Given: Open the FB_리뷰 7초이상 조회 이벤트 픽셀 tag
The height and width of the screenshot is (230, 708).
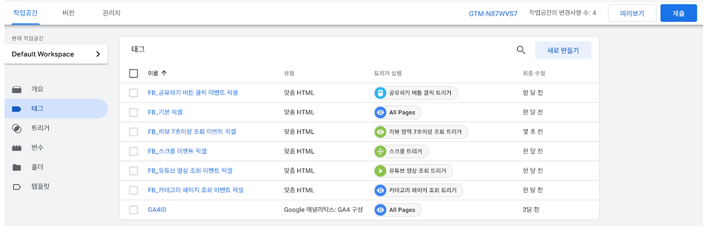Looking at the screenshot, I should coord(192,132).
